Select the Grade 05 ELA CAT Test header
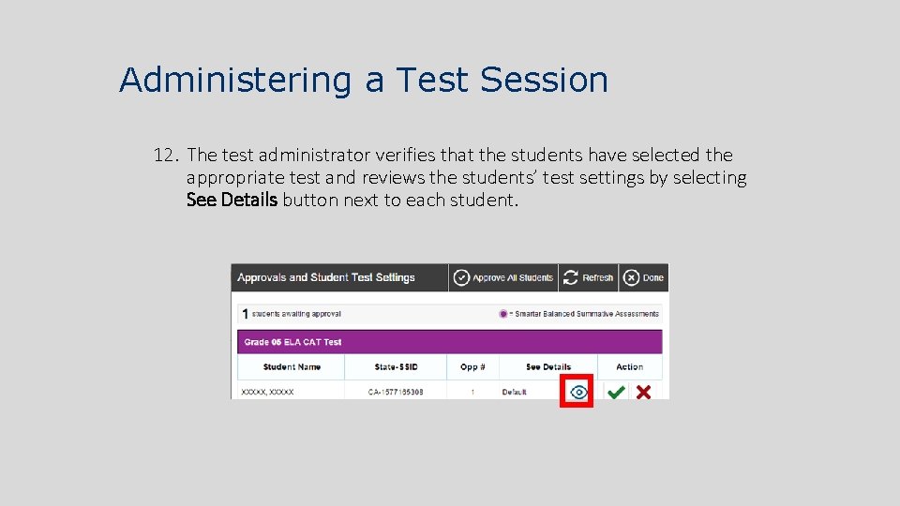 (x=292, y=342)
